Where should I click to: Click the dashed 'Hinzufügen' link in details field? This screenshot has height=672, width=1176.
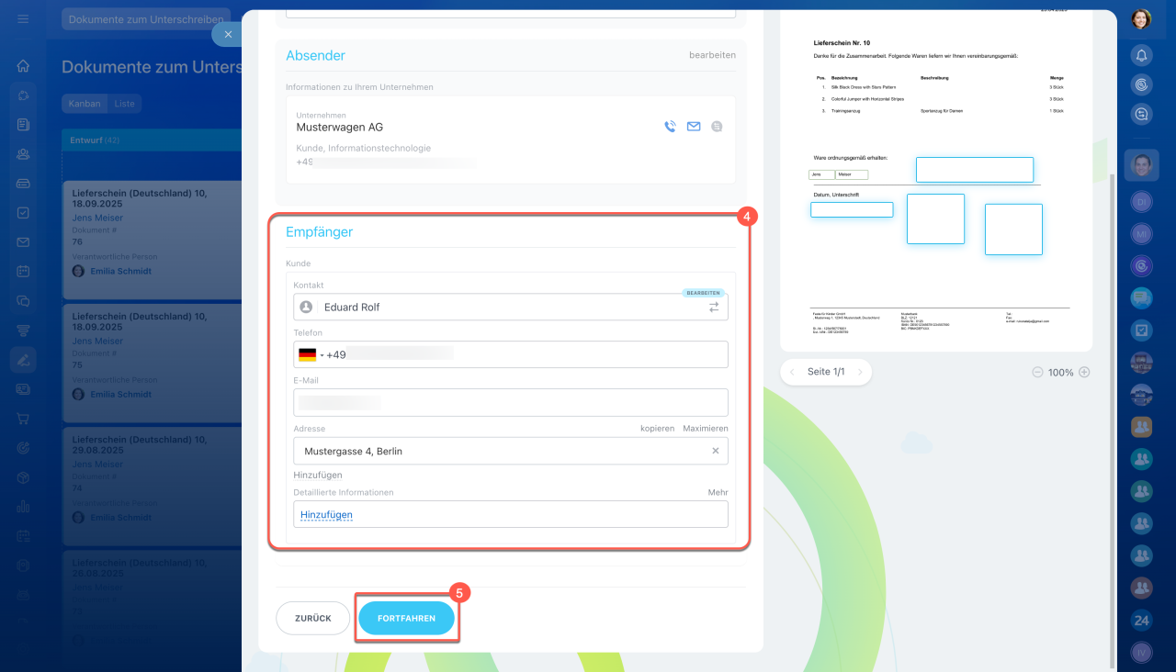326,515
